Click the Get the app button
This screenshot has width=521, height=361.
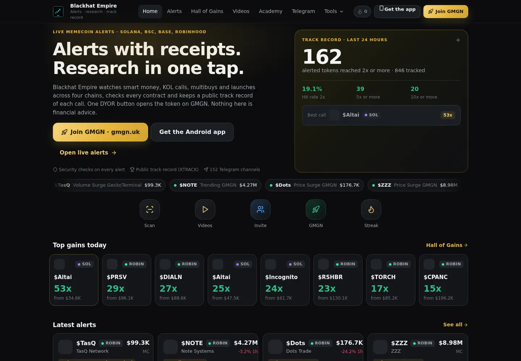pos(397,12)
